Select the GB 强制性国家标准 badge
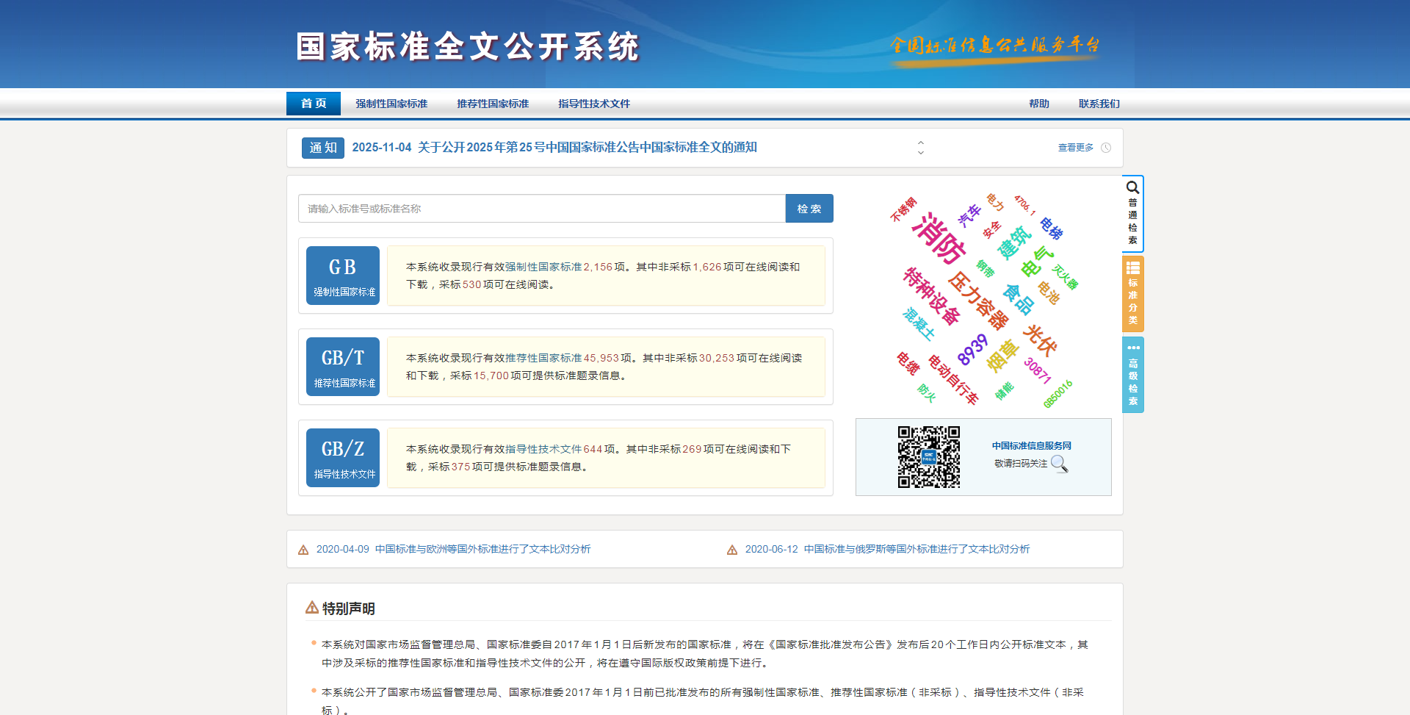The image size is (1410, 715). click(342, 275)
